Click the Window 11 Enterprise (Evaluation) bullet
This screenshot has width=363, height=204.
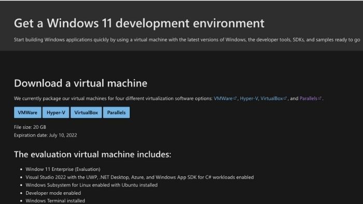point(63,169)
